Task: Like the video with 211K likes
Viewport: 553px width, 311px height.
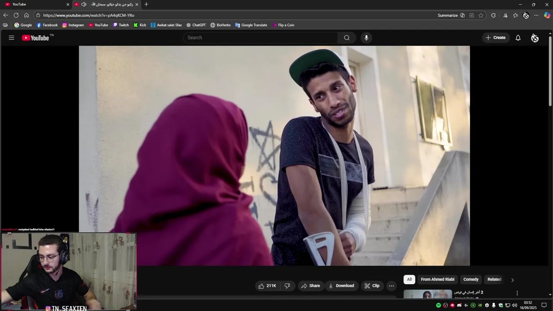Action: (x=267, y=286)
